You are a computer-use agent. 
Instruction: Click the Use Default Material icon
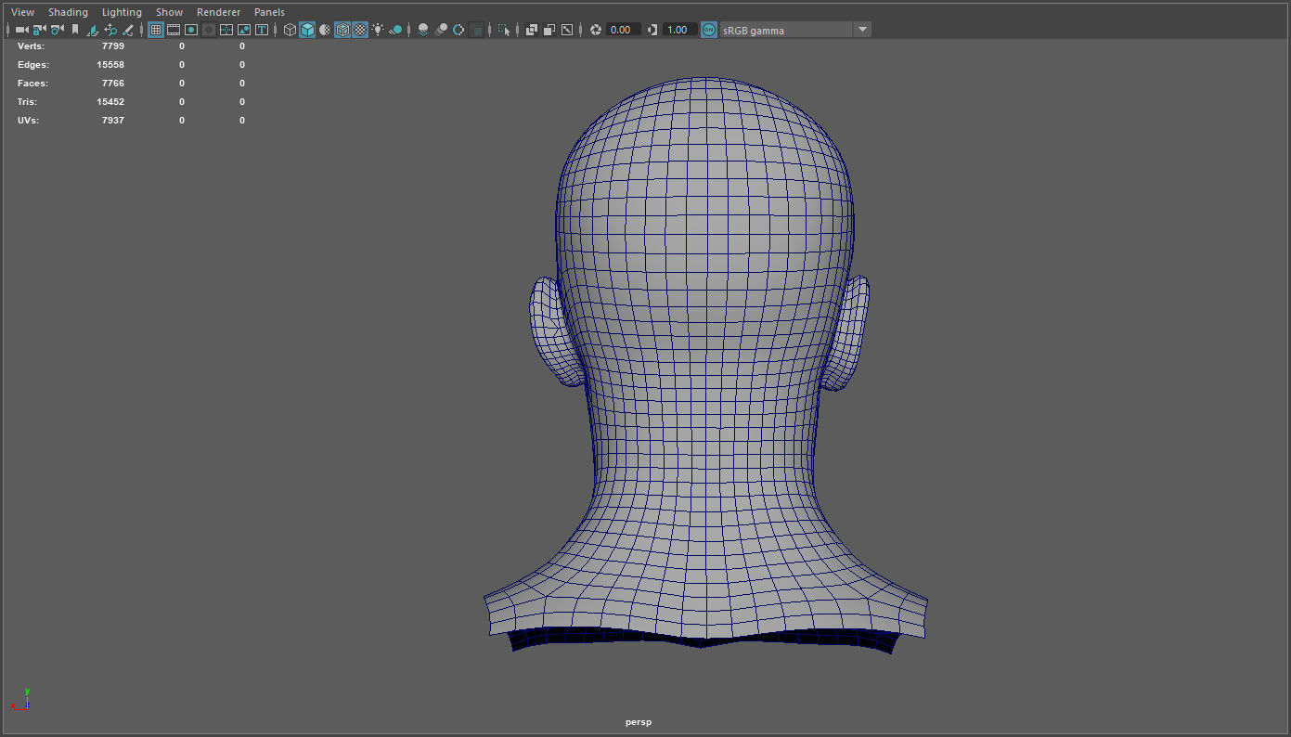pyautogui.click(x=325, y=30)
